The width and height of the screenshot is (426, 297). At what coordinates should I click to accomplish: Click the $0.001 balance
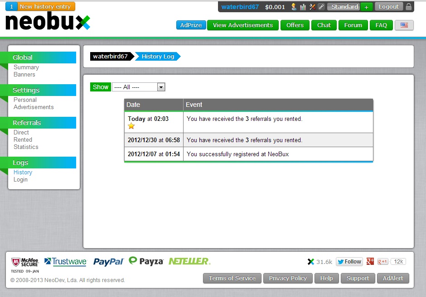tap(275, 7)
